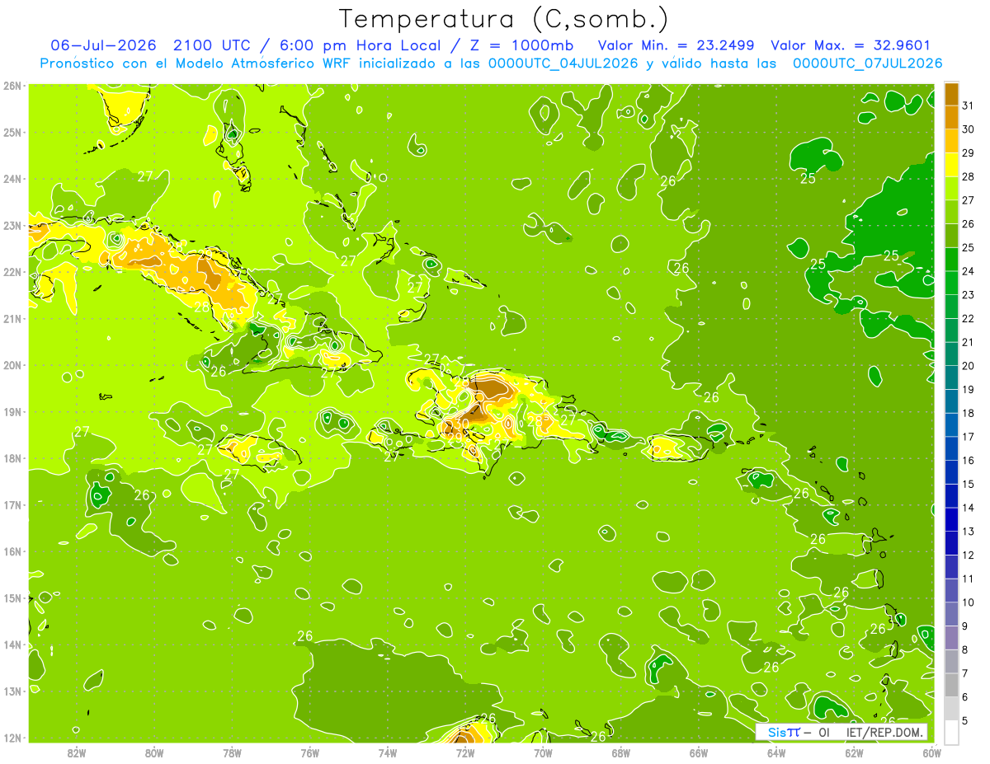
Task: Pick the legend swatch between 29 and 30
Action: (x=951, y=141)
